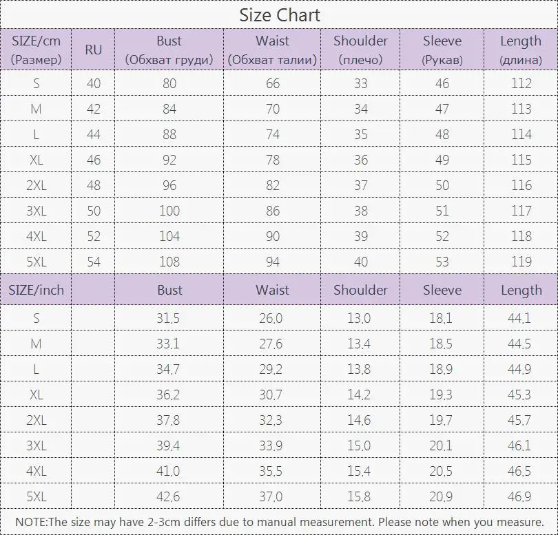This screenshot has height=535, width=558.
Task: Select length value 46.1 for 3XL
Action: pyautogui.click(x=519, y=445)
